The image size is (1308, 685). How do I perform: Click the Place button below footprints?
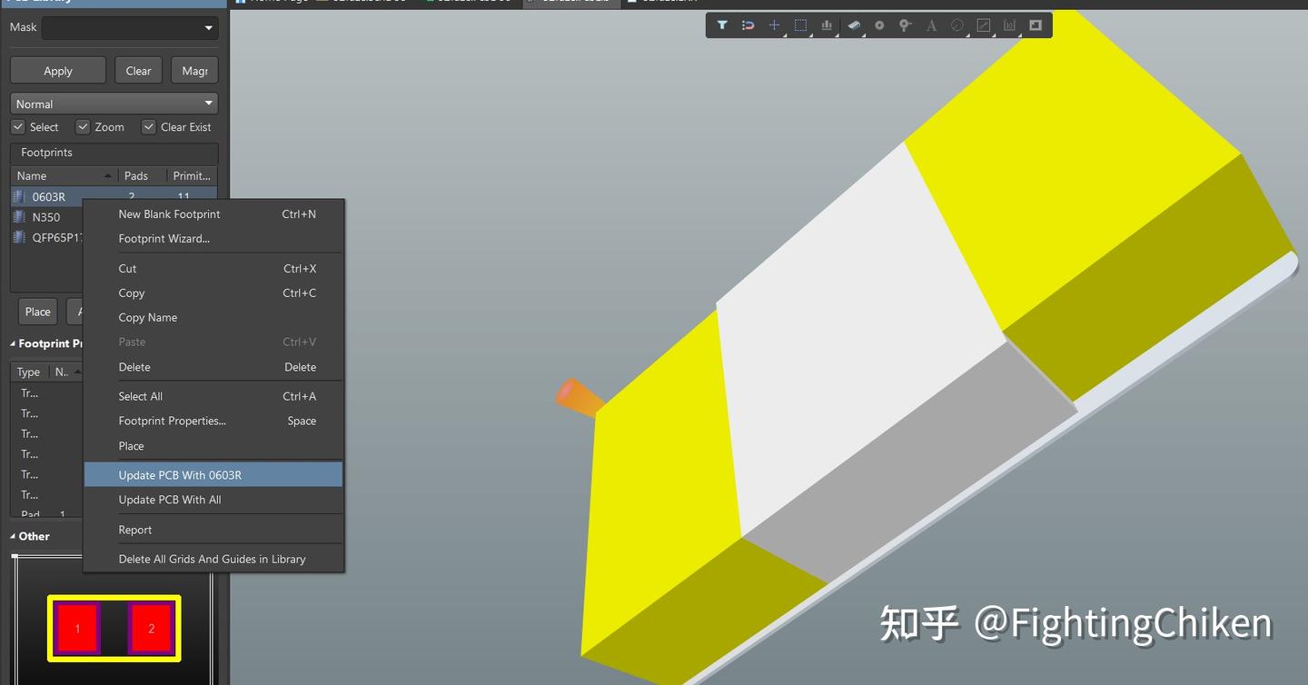pyautogui.click(x=38, y=312)
